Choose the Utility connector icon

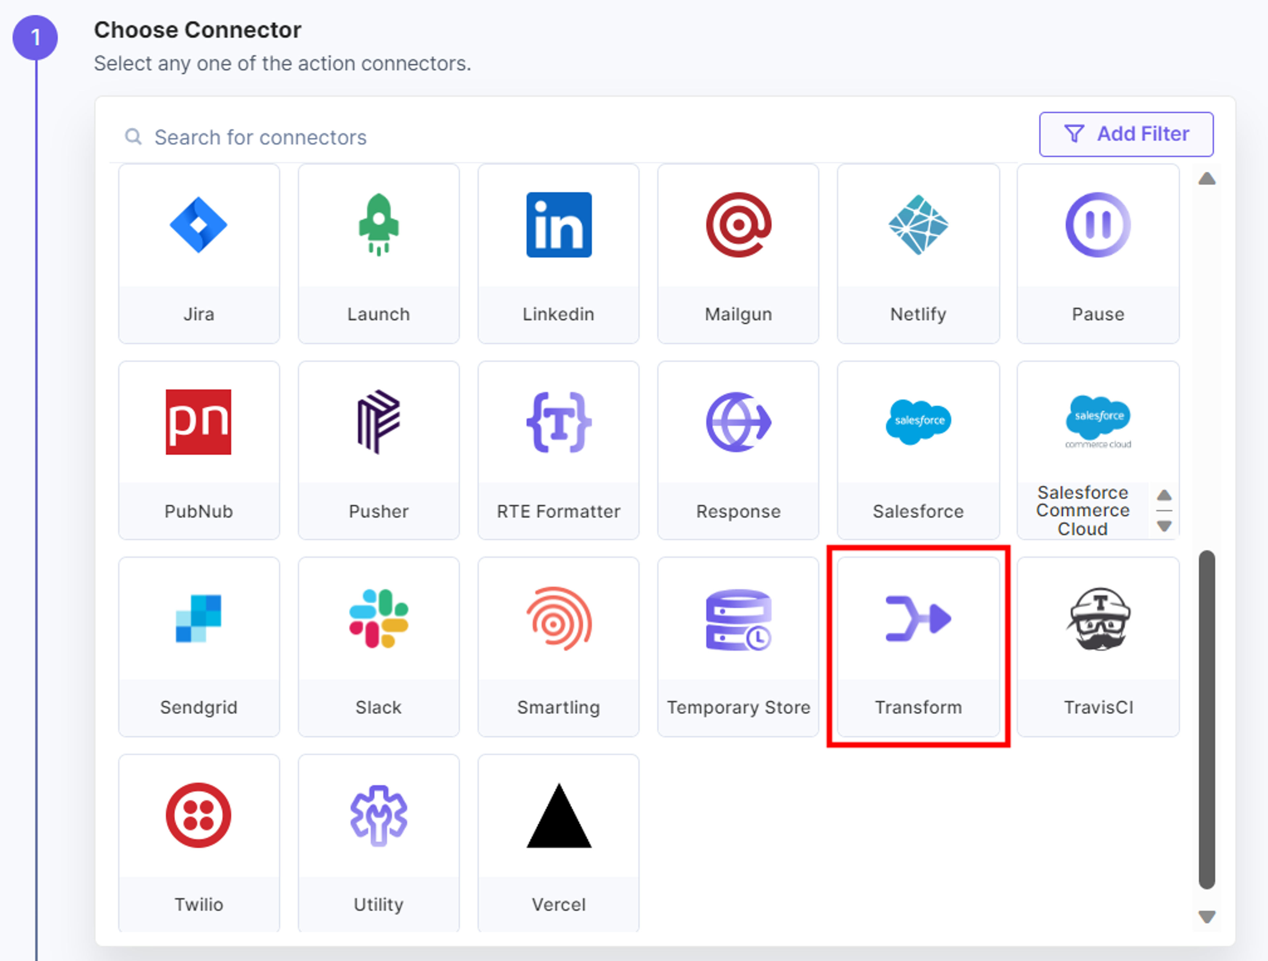click(x=378, y=815)
